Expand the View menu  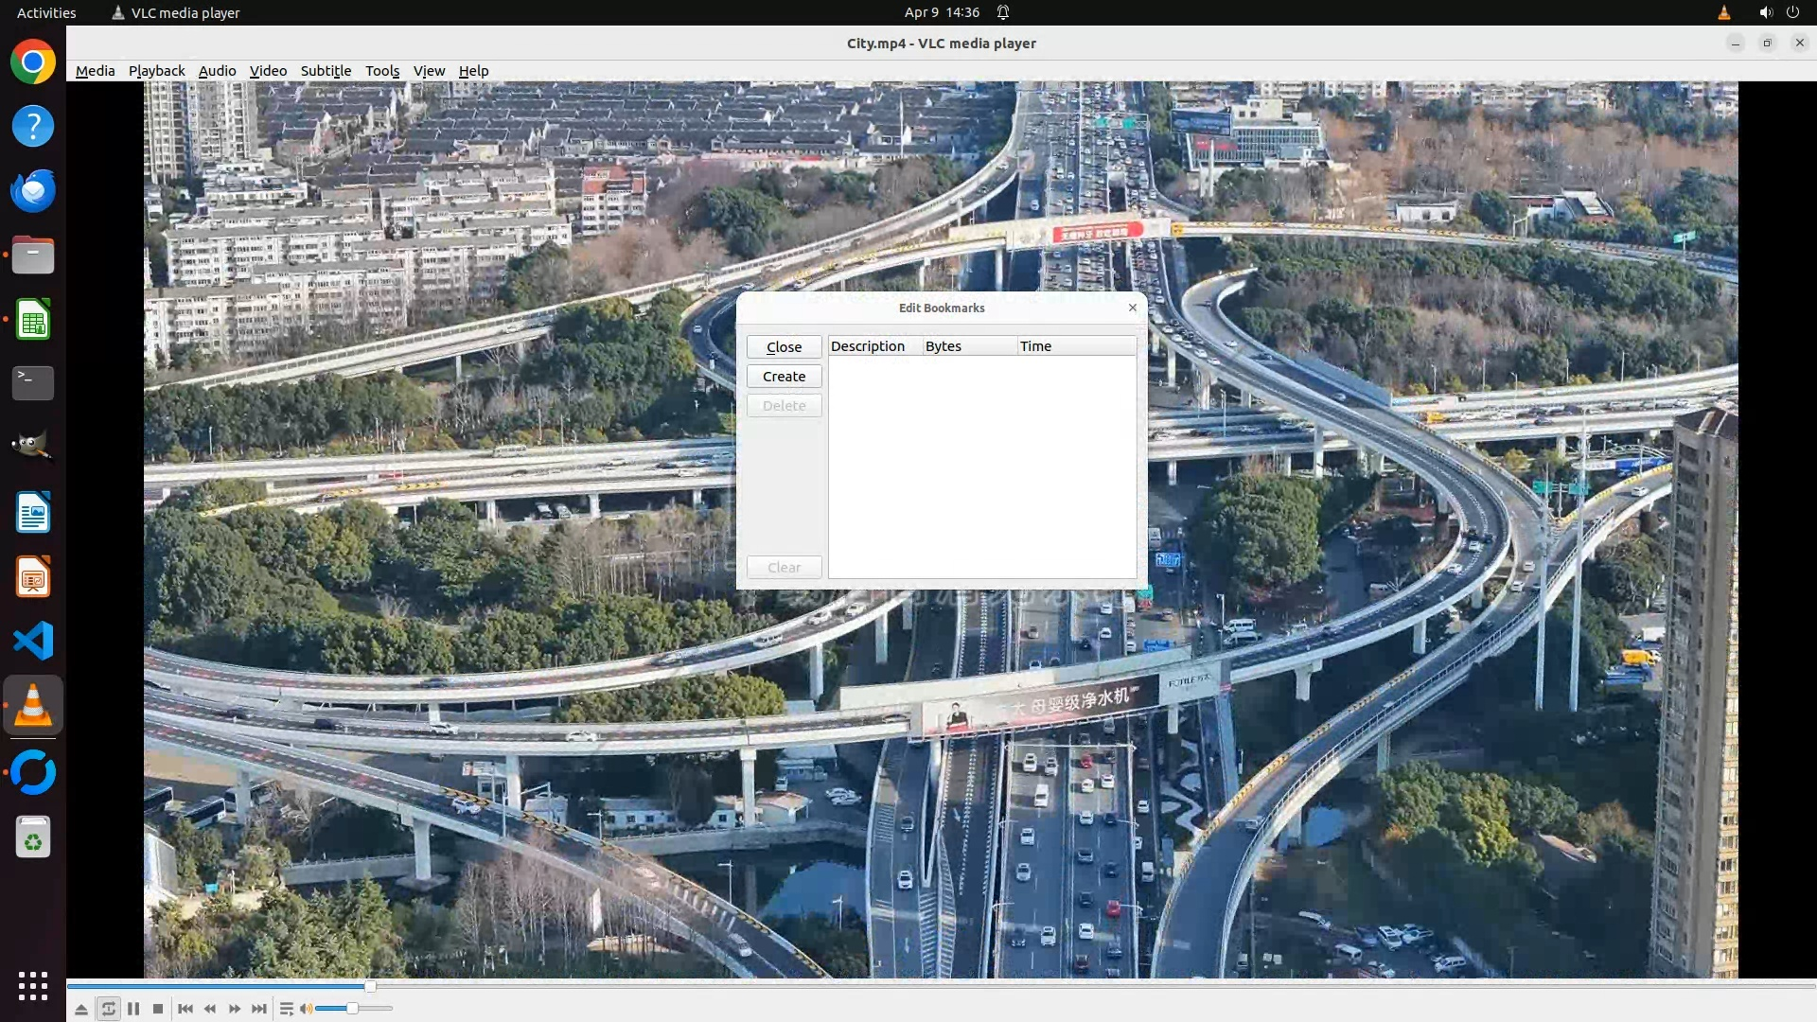point(429,71)
